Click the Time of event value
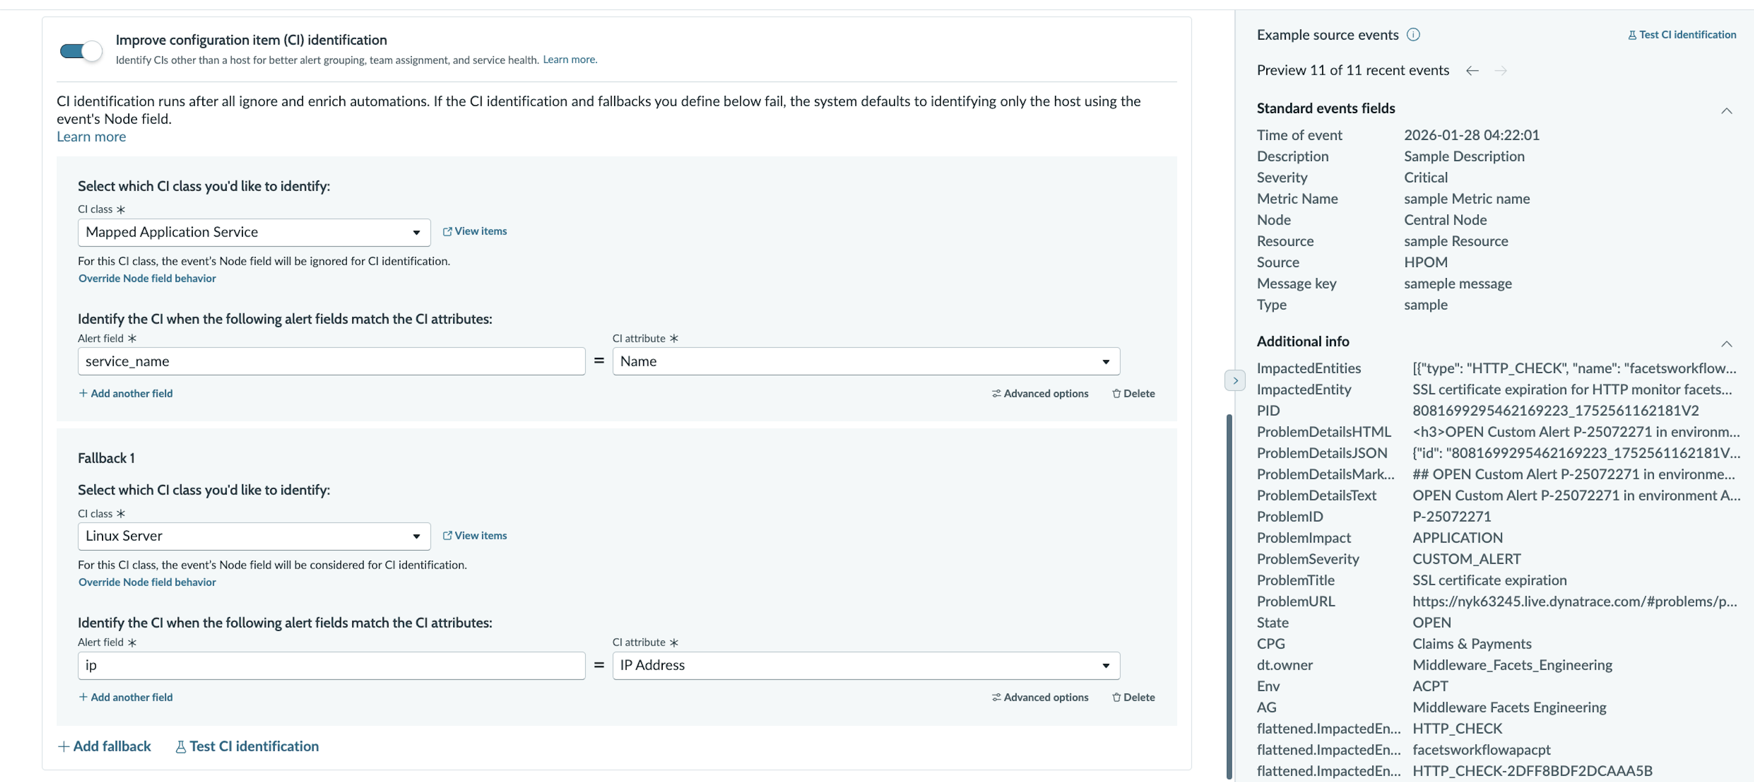 (x=1471, y=135)
